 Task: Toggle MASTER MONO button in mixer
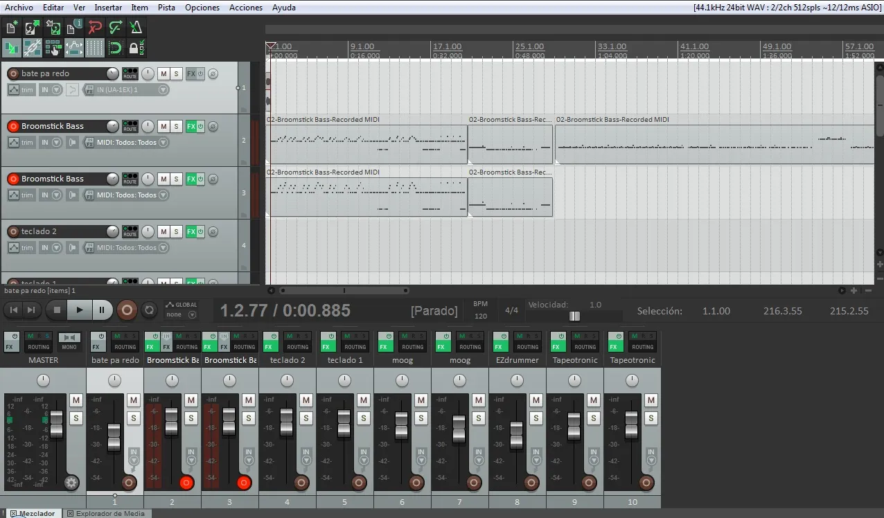[x=69, y=342]
